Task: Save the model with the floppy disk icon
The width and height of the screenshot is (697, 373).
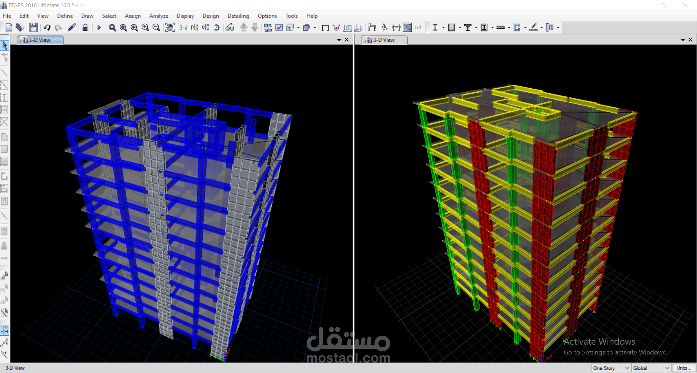Action: [x=33, y=27]
